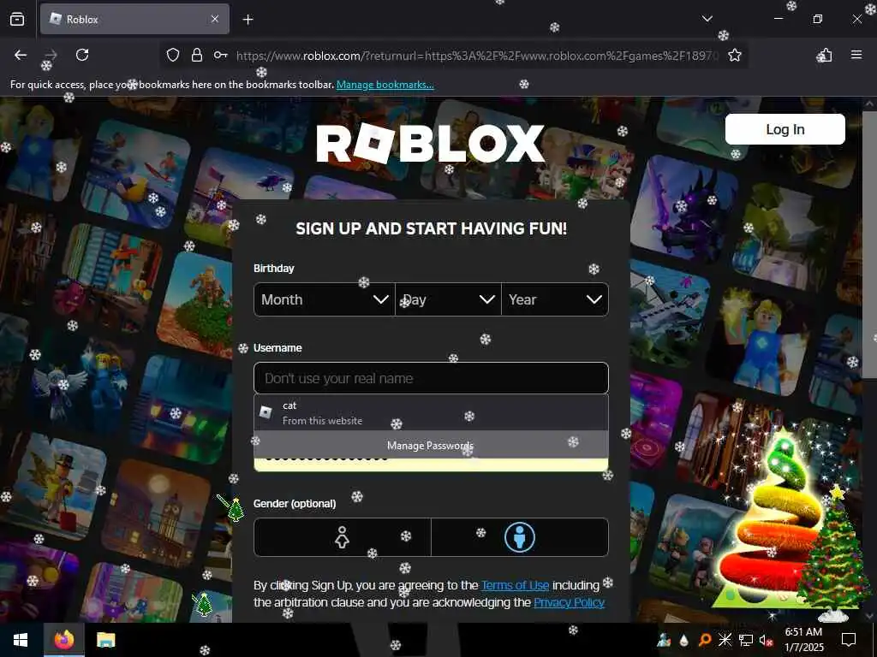Click Firefox icon in the taskbar

[63, 640]
